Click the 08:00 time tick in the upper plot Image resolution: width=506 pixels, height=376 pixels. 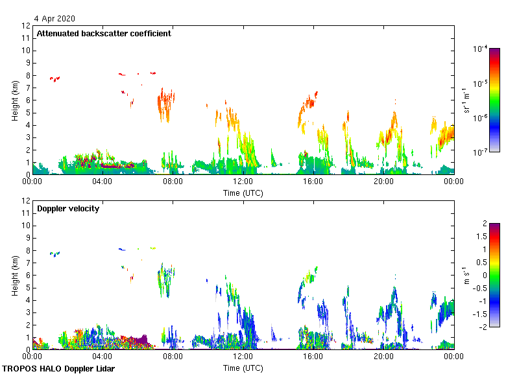point(173,182)
